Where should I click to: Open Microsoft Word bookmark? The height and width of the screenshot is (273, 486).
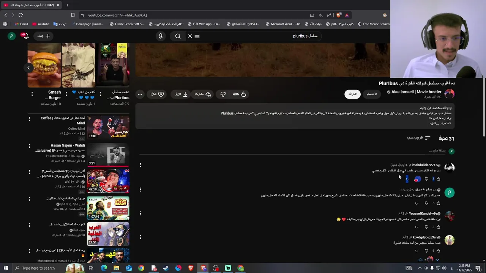[283, 24]
